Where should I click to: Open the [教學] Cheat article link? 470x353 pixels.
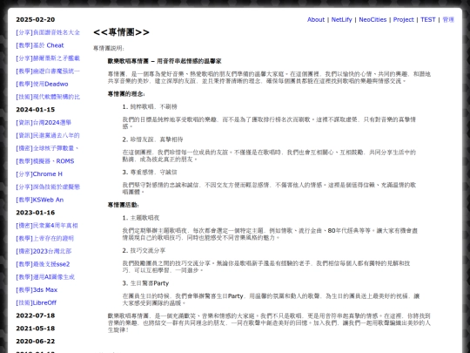40,45
